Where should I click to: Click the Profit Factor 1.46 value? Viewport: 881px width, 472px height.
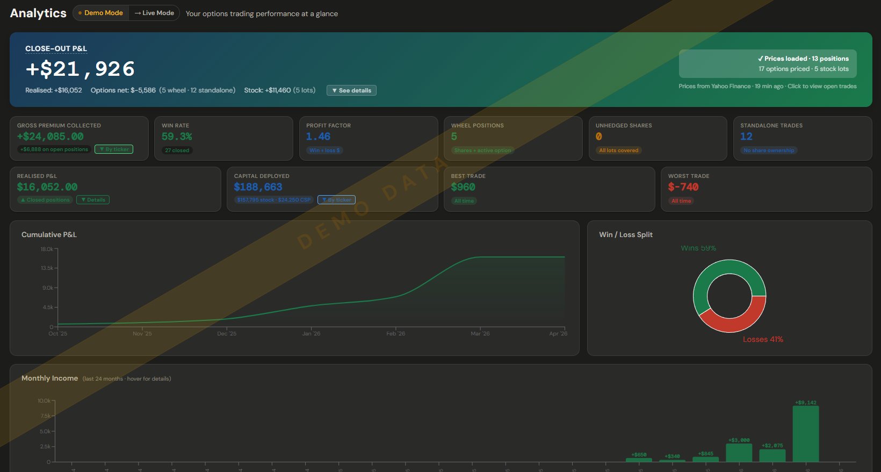pyautogui.click(x=318, y=137)
